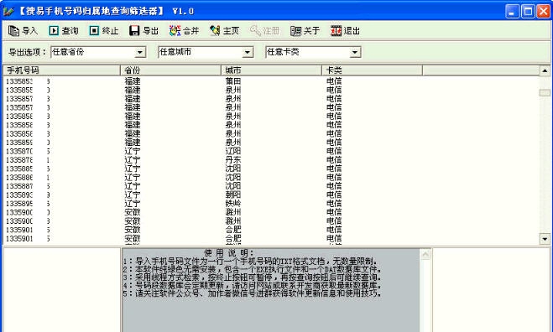Viewport: 553px width, 332px height.
Task: Maximize the application window
Action: coord(528,12)
